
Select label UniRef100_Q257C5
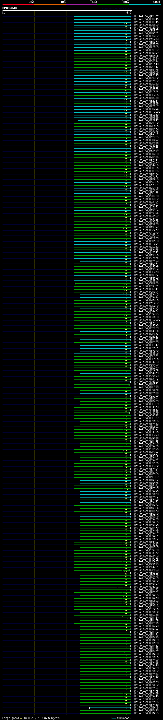click(146, 44)
